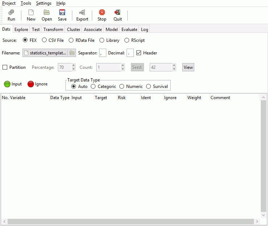This screenshot has width=268, height=226.
Task: Switch to the Log tab
Action: [144, 29]
